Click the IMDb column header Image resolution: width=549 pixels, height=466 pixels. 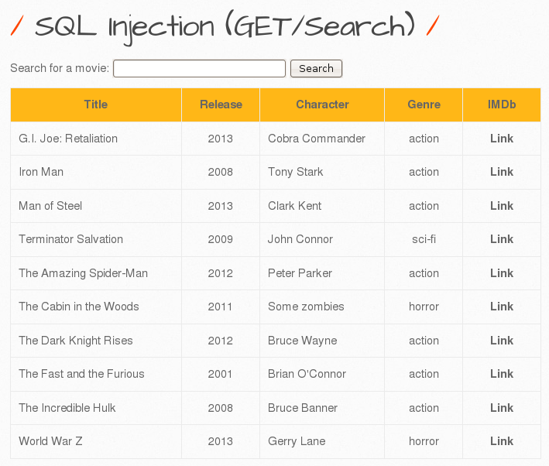tap(502, 105)
